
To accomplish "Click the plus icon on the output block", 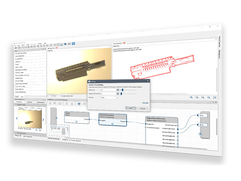I will tap(200, 134).
